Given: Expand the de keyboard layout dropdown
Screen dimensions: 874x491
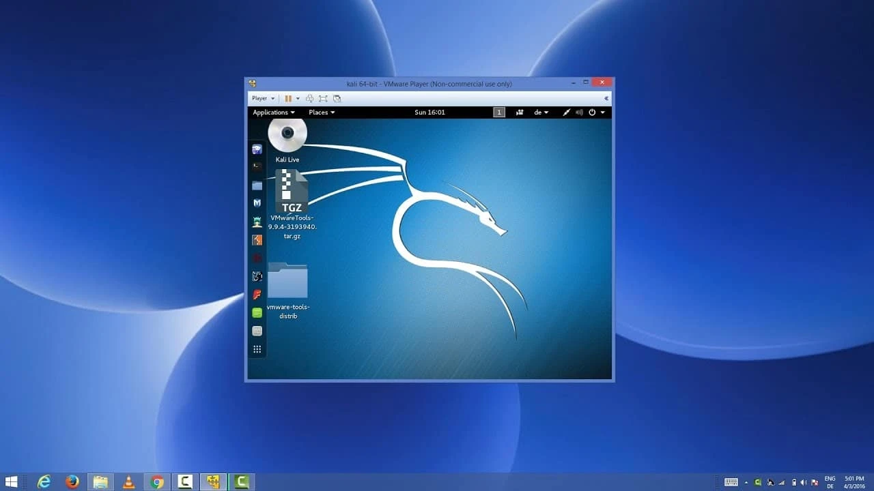Looking at the screenshot, I should (541, 112).
